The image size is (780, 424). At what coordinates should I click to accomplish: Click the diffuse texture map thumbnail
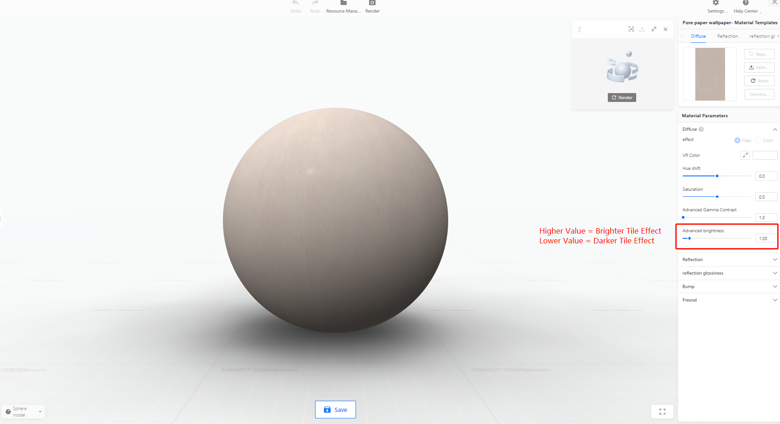coord(710,74)
